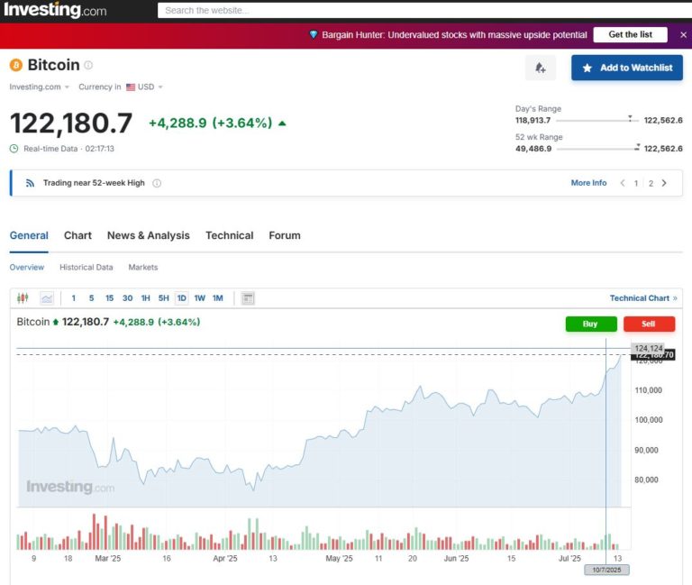The width and height of the screenshot is (692, 585).
Task: Open the USD currency dropdown
Action: click(145, 87)
